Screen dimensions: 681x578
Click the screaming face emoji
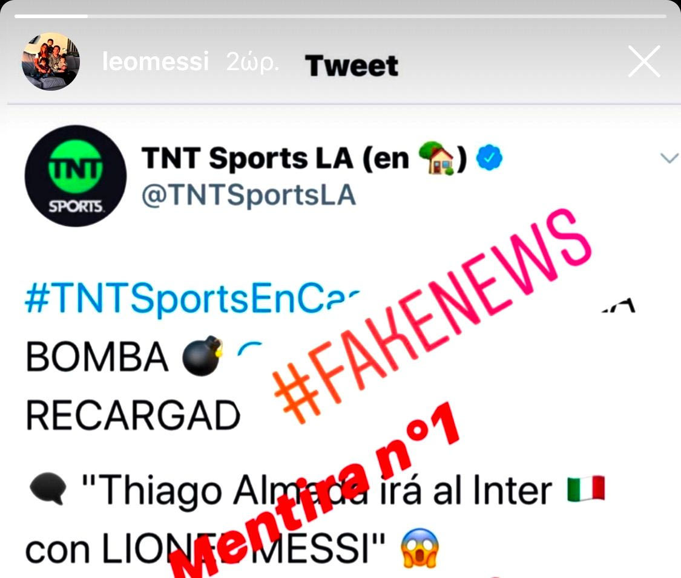(x=420, y=548)
